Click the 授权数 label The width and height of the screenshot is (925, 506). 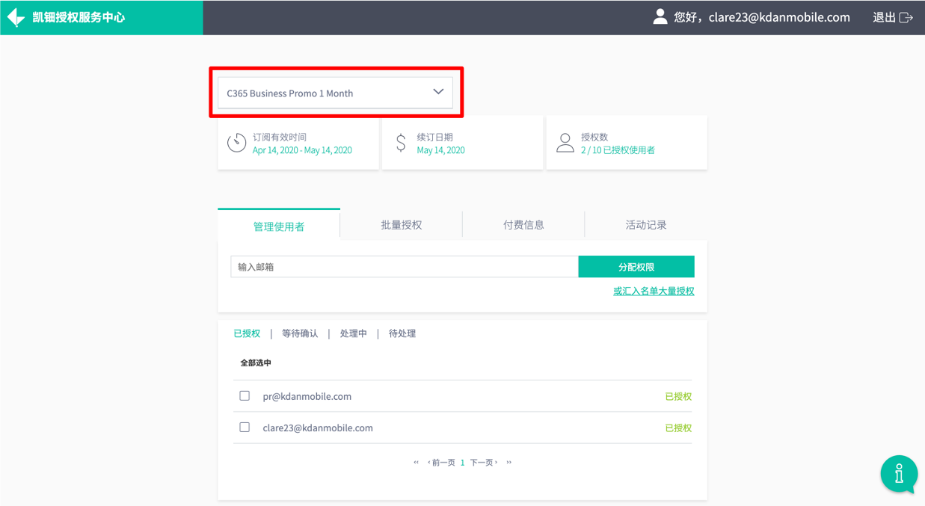click(x=594, y=138)
